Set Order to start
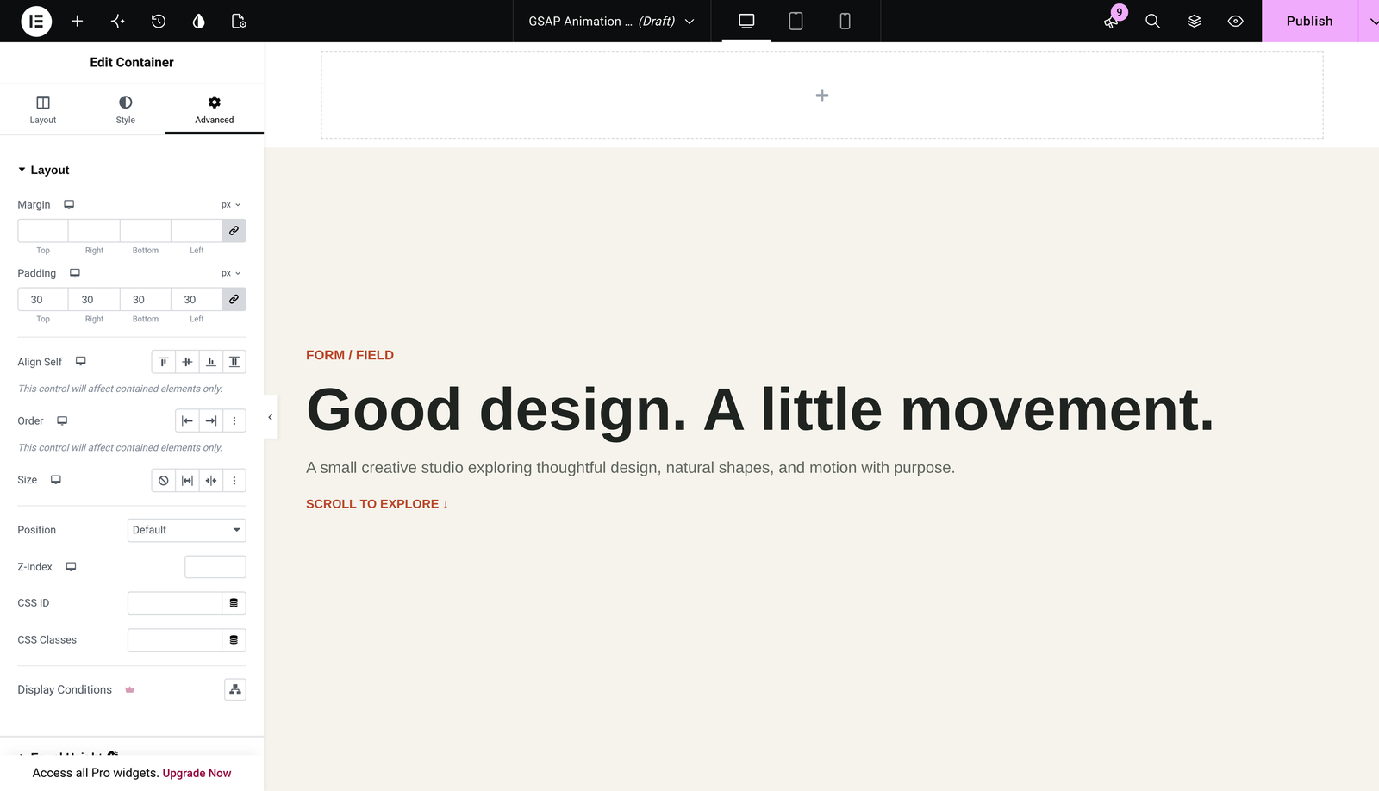The image size is (1379, 791). 187,420
